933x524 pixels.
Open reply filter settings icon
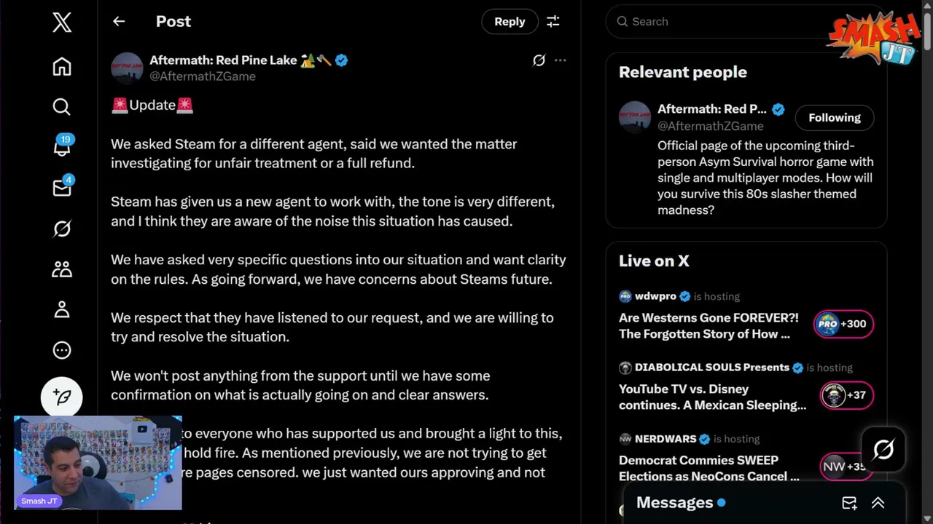[x=553, y=22]
